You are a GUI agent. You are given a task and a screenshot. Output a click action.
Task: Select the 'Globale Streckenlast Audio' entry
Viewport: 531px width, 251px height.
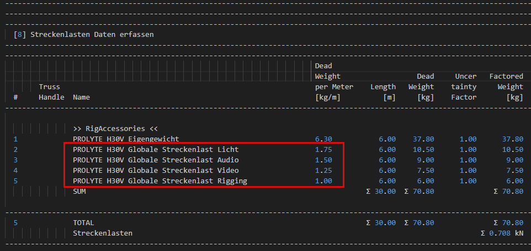(x=156, y=160)
